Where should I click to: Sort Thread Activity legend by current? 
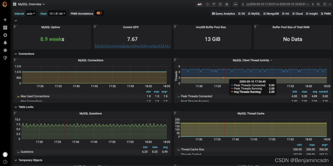[x=323, y=91]
